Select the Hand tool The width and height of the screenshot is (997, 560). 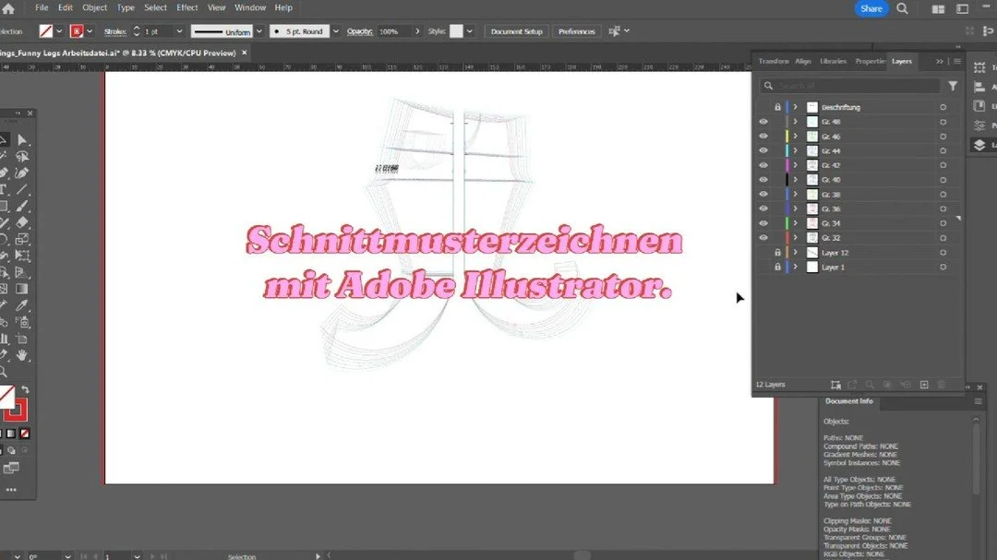22,355
